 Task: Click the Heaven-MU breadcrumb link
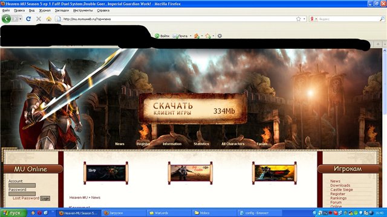pyautogui.click(x=79, y=197)
